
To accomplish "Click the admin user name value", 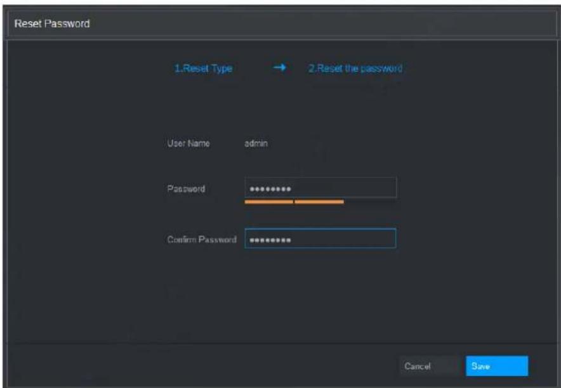I will point(256,143).
